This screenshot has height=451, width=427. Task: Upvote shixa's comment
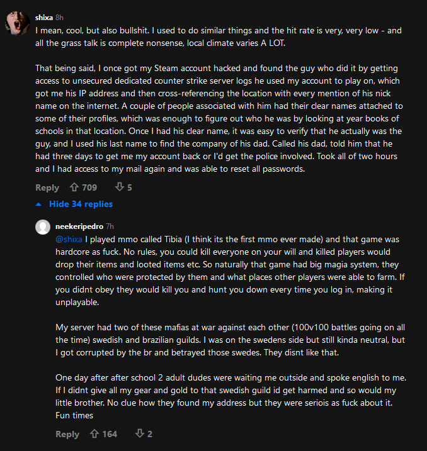pyautogui.click(x=74, y=187)
